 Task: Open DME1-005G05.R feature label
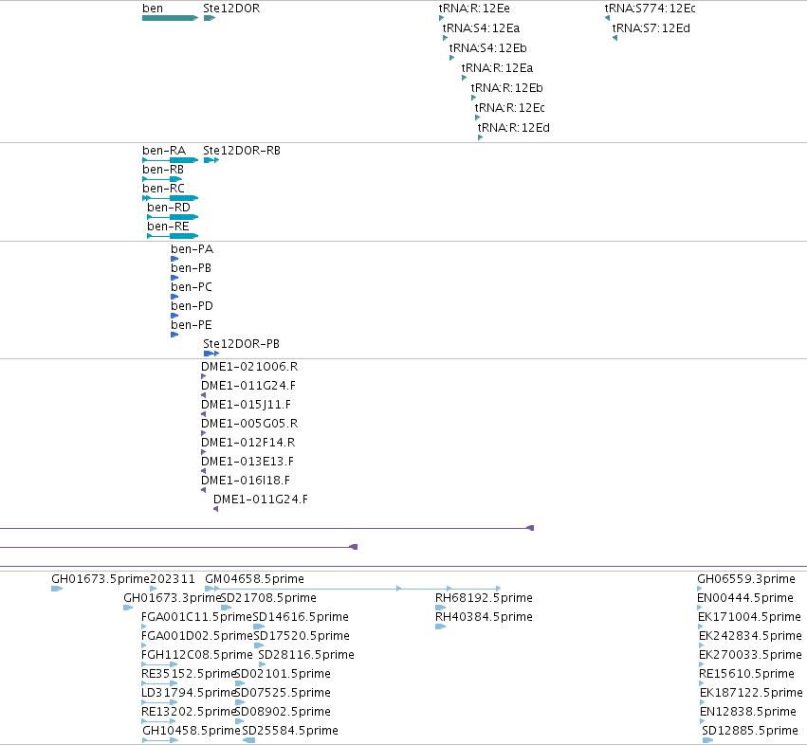tap(249, 424)
